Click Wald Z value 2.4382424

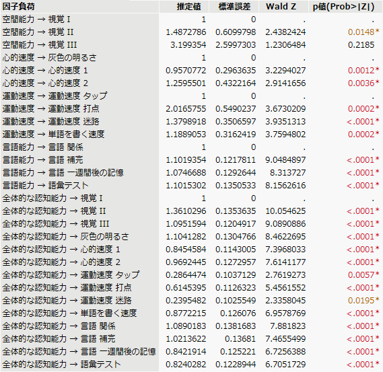(285, 32)
